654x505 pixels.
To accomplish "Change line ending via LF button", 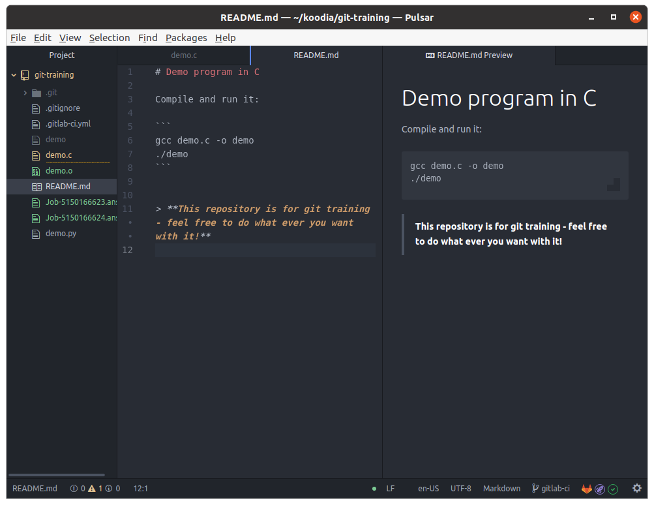I will [x=391, y=488].
